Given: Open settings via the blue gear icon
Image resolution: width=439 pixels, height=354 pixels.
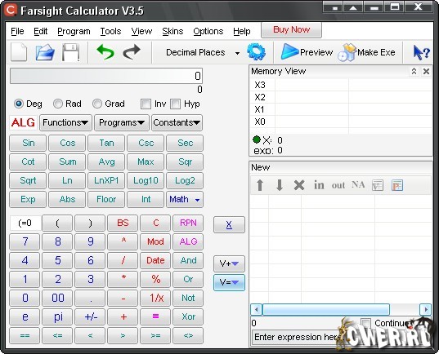Looking at the screenshot, I should (x=256, y=51).
